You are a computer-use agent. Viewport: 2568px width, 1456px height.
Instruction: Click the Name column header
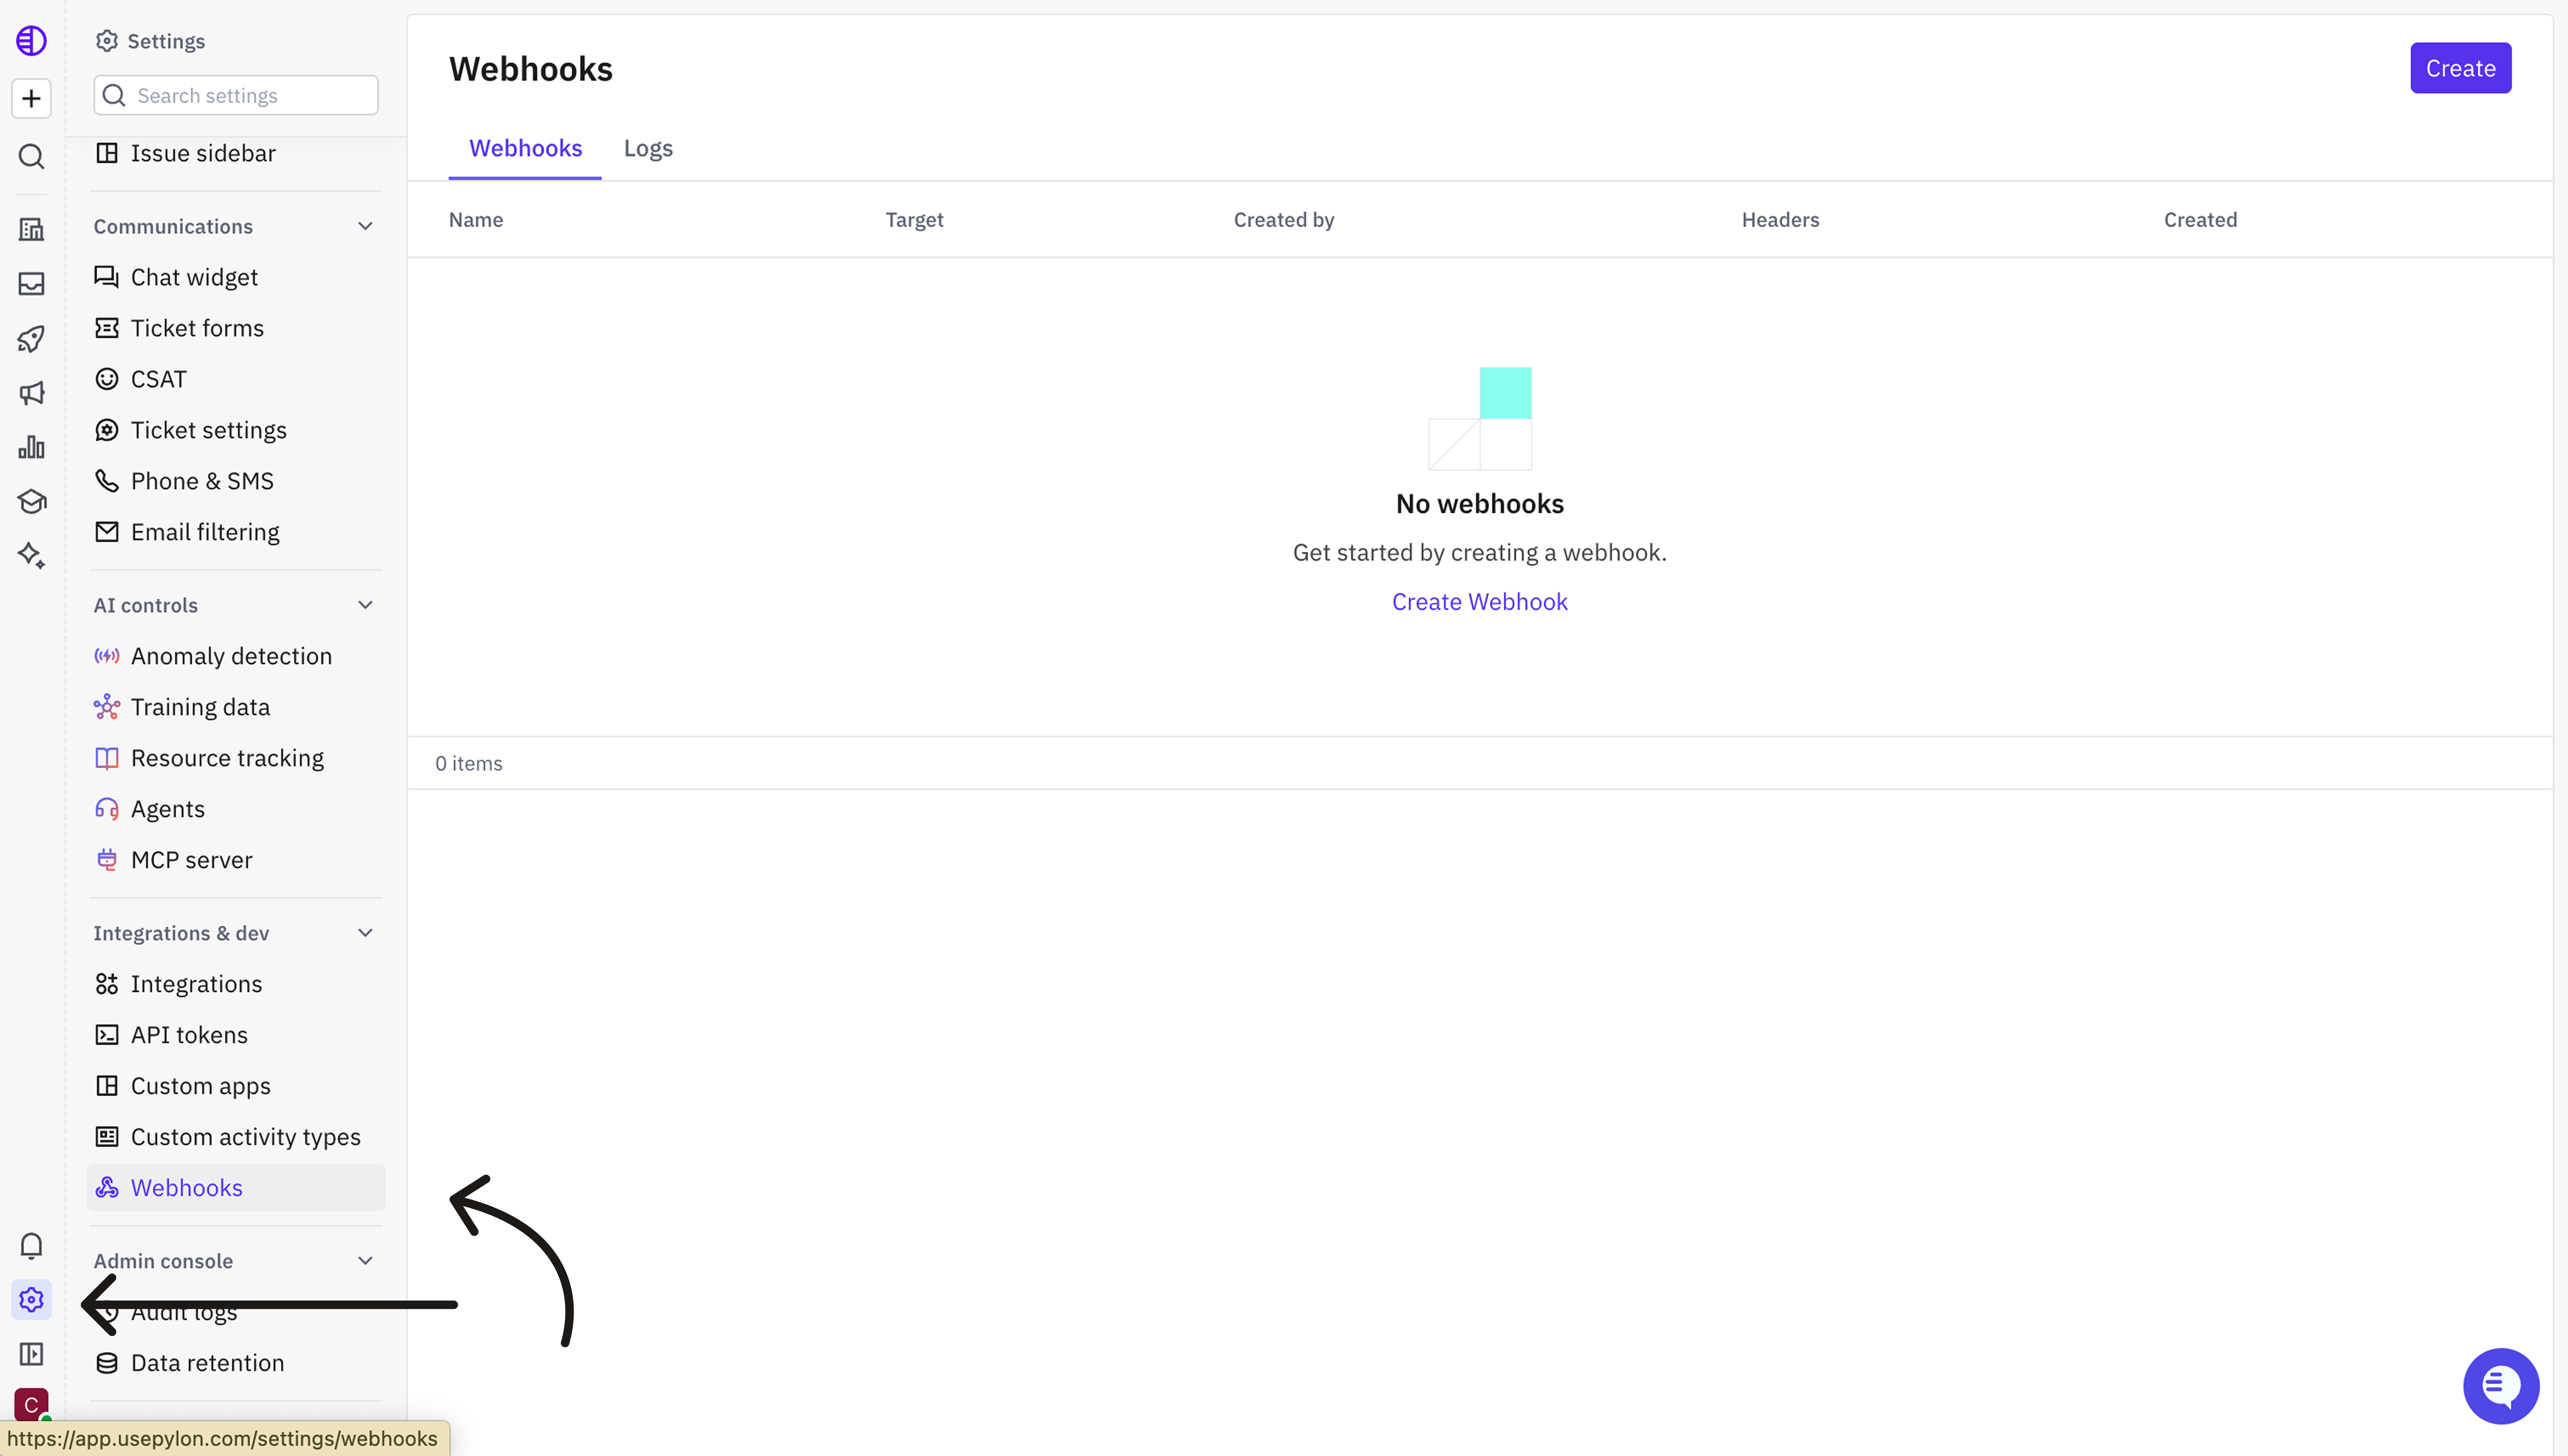[476, 220]
